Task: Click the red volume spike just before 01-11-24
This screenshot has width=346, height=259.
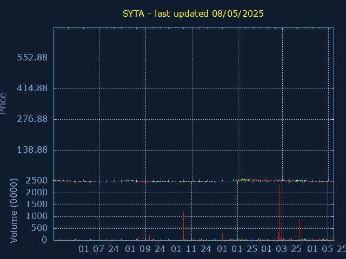Action: [x=184, y=226]
